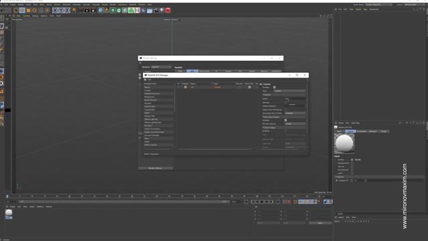Image resolution: width=428 pixels, height=241 pixels.
Task: Click the spline Pen icon
Action: click(106, 11)
